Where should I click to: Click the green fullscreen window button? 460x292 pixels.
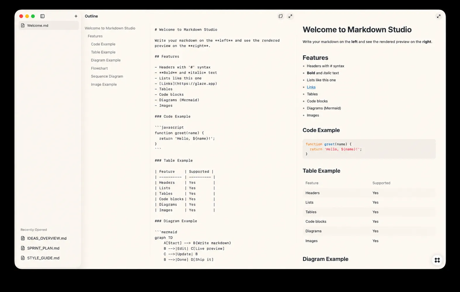point(33,16)
